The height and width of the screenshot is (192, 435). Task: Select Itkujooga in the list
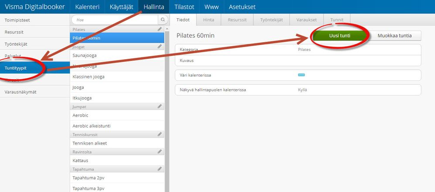click(117, 98)
